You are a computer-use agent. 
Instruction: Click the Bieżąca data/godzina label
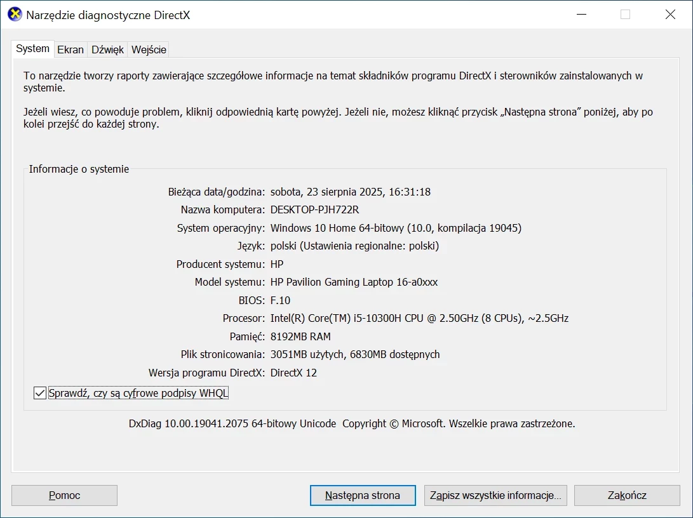(217, 192)
